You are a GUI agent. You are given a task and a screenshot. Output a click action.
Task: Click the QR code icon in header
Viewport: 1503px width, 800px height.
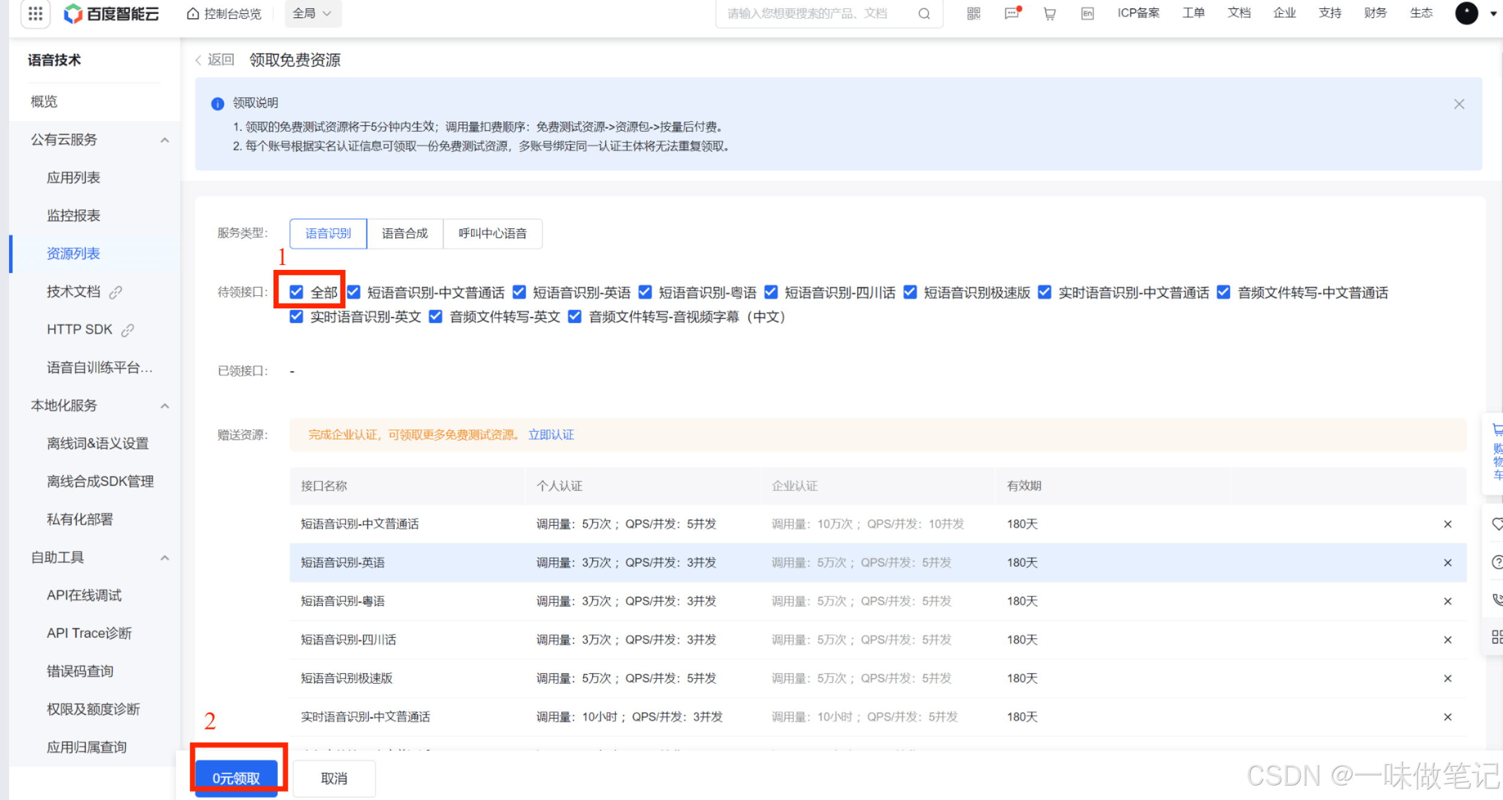tap(973, 13)
